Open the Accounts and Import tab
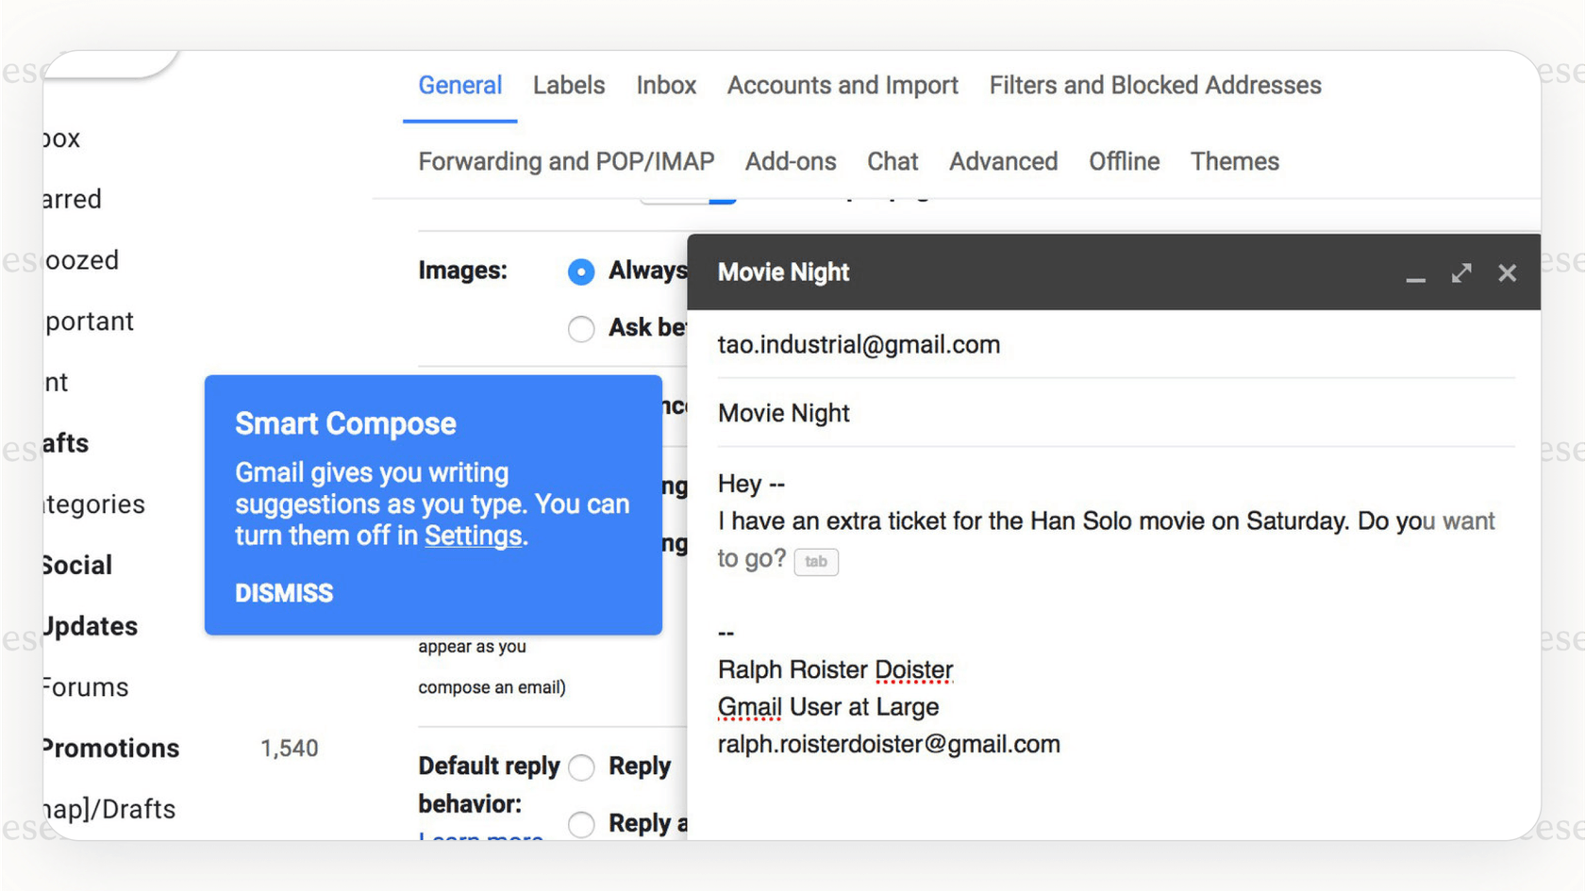 click(x=842, y=86)
